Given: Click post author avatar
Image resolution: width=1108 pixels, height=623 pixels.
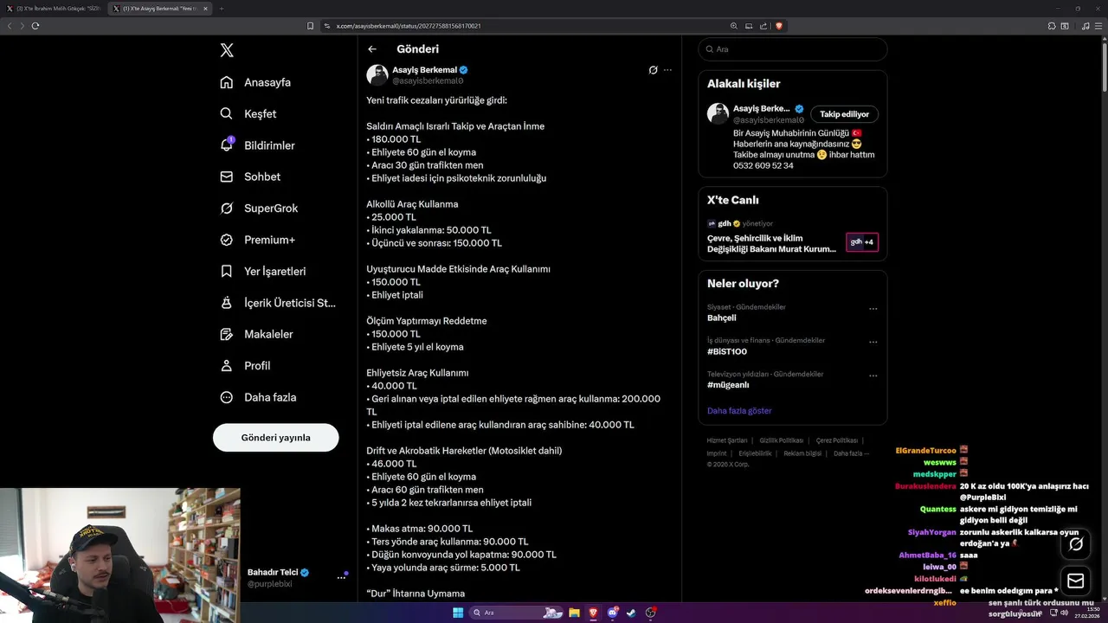Looking at the screenshot, I should (x=377, y=74).
